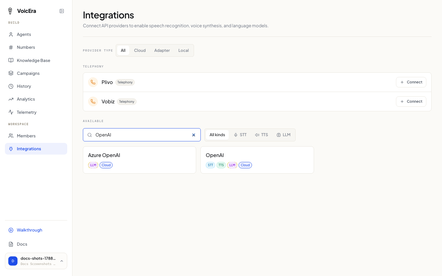Click the Numbers hash icon
This screenshot has width=442, height=276.
[x=11, y=47]
